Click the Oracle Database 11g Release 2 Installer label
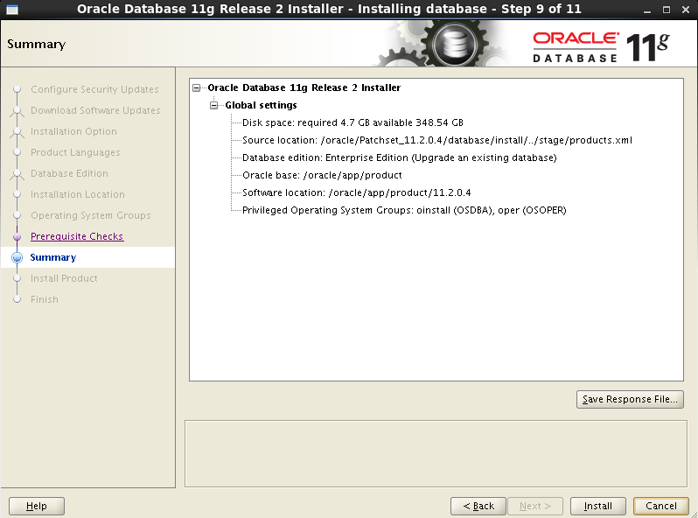This screenshot has width=698, height=518. (x=304, y=87)
